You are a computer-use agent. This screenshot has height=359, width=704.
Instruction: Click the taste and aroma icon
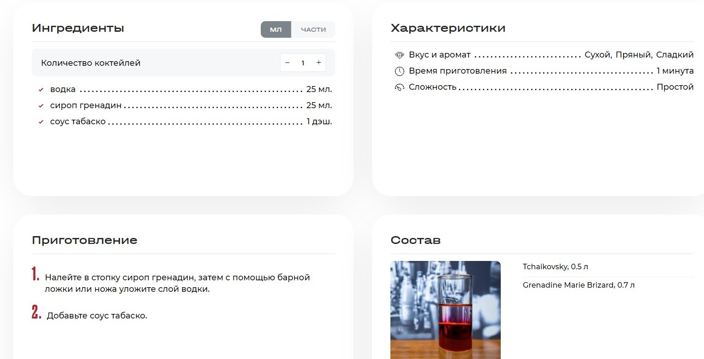coord(399,55)
